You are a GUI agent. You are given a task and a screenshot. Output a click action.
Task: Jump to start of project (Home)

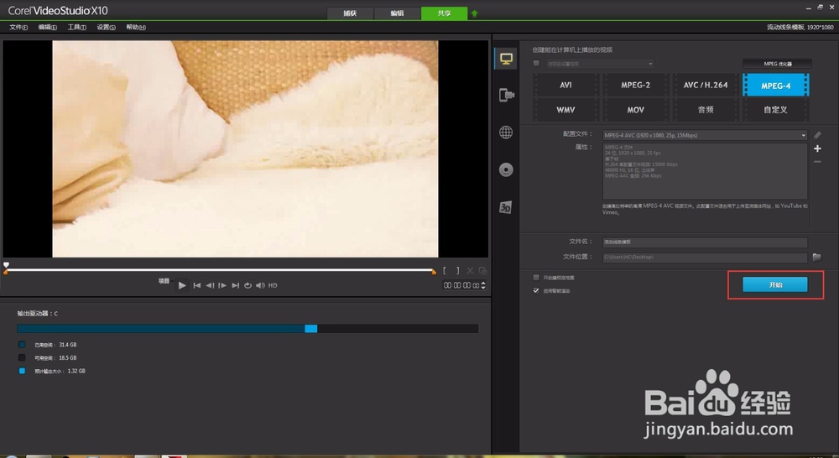click(x=197, y=285)
